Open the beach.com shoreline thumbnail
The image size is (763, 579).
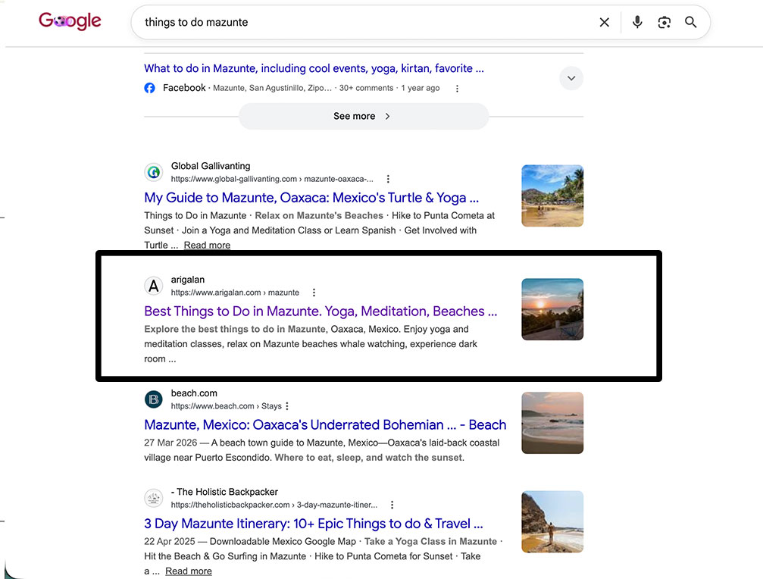(x=552, y=423)
